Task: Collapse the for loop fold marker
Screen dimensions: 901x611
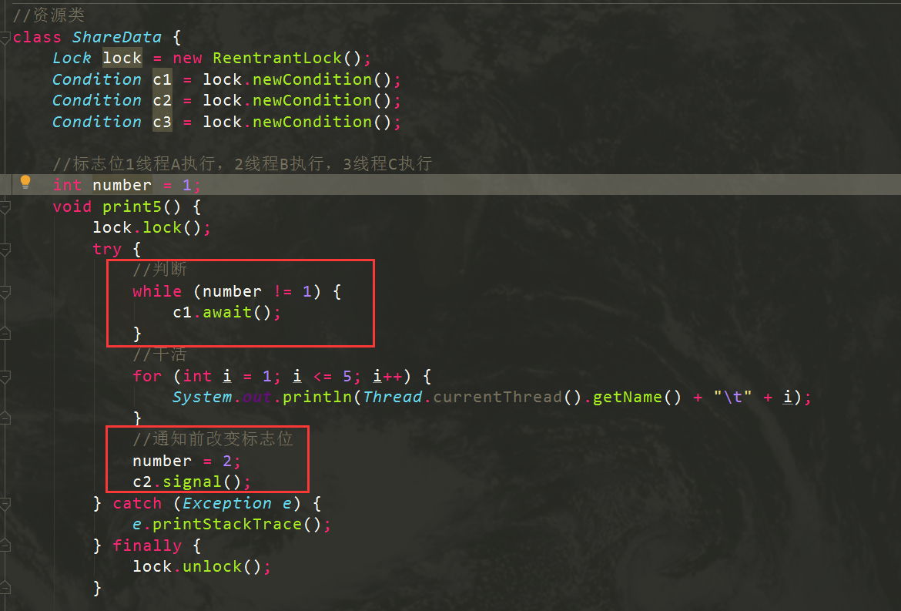Action: (5, 378)
